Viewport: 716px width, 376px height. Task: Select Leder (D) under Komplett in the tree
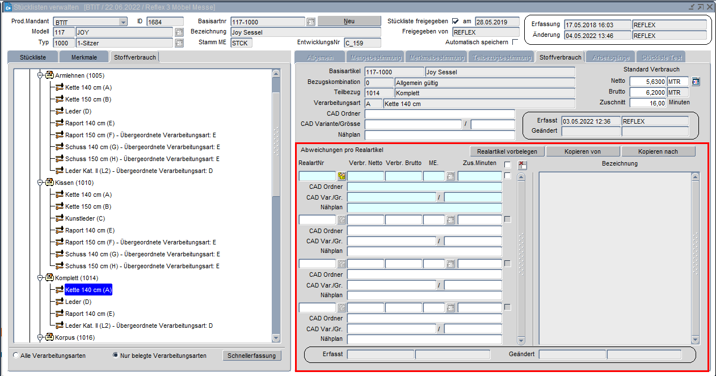pyautogui.click(x=78, y=302)
